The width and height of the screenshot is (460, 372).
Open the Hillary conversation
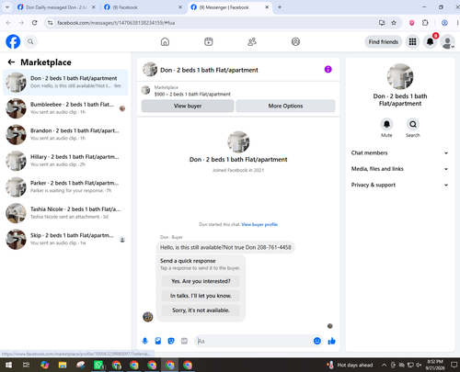(x=65, y=161)
